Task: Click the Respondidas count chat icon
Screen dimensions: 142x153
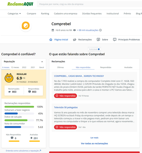Action: [x=30, y=92]
